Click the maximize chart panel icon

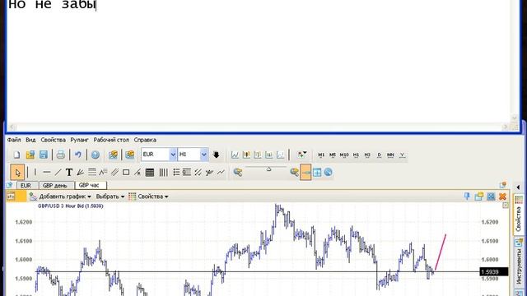491,197
